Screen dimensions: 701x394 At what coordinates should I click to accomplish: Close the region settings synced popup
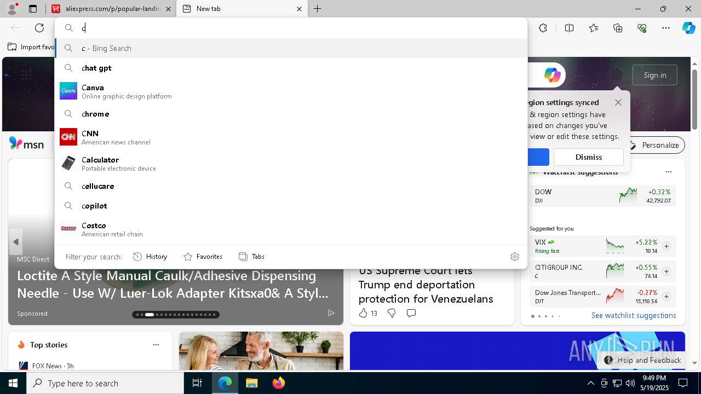click(618, 102)
